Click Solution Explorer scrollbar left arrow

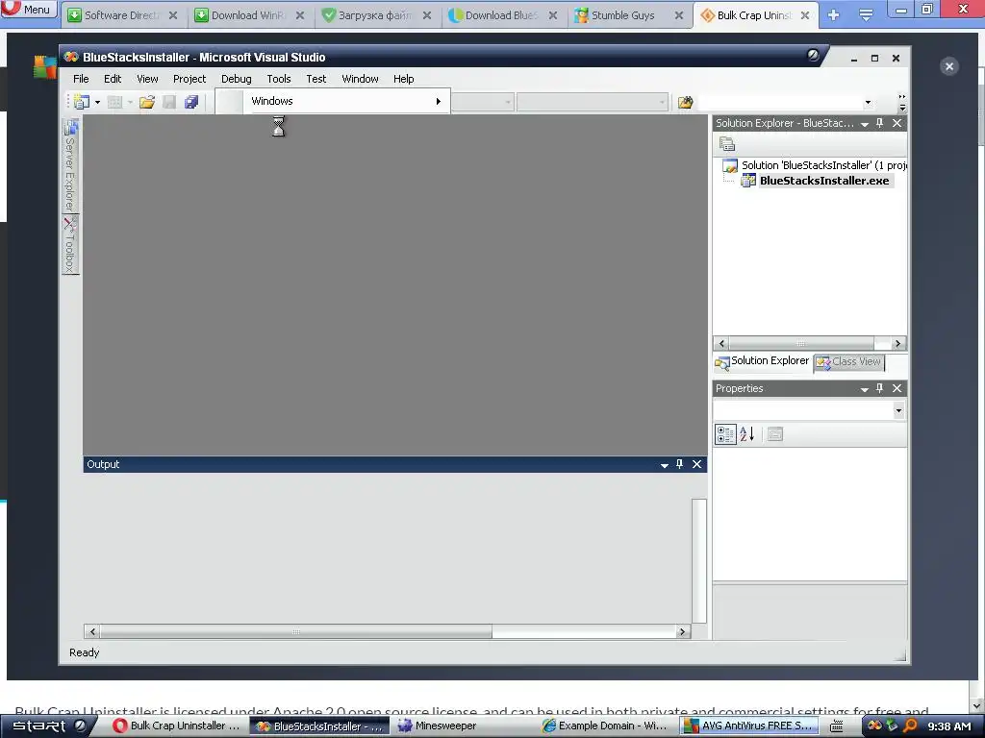click(721, 343)
